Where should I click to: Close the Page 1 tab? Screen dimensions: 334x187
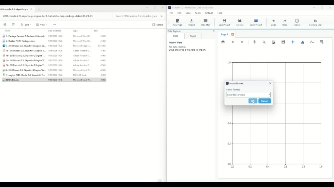click(x=233, y=34)
